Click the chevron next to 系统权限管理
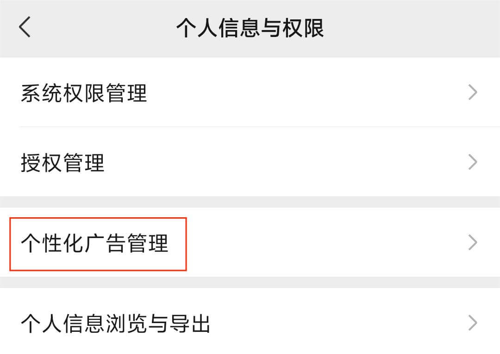 click(473, 93)
